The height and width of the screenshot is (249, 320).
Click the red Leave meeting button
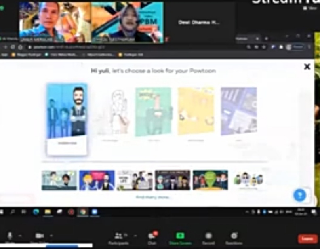click(x=307, y=238)
